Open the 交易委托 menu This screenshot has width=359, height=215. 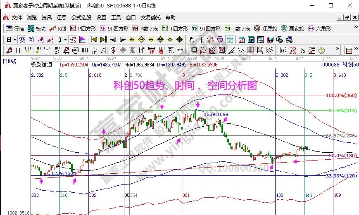pyautogui.click(x=151, y=18)
